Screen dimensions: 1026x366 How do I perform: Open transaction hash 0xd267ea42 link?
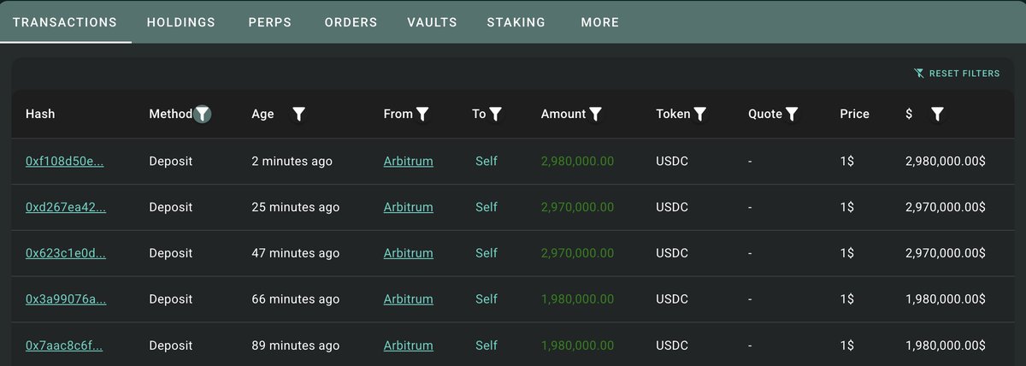click(x=65, y=207)
